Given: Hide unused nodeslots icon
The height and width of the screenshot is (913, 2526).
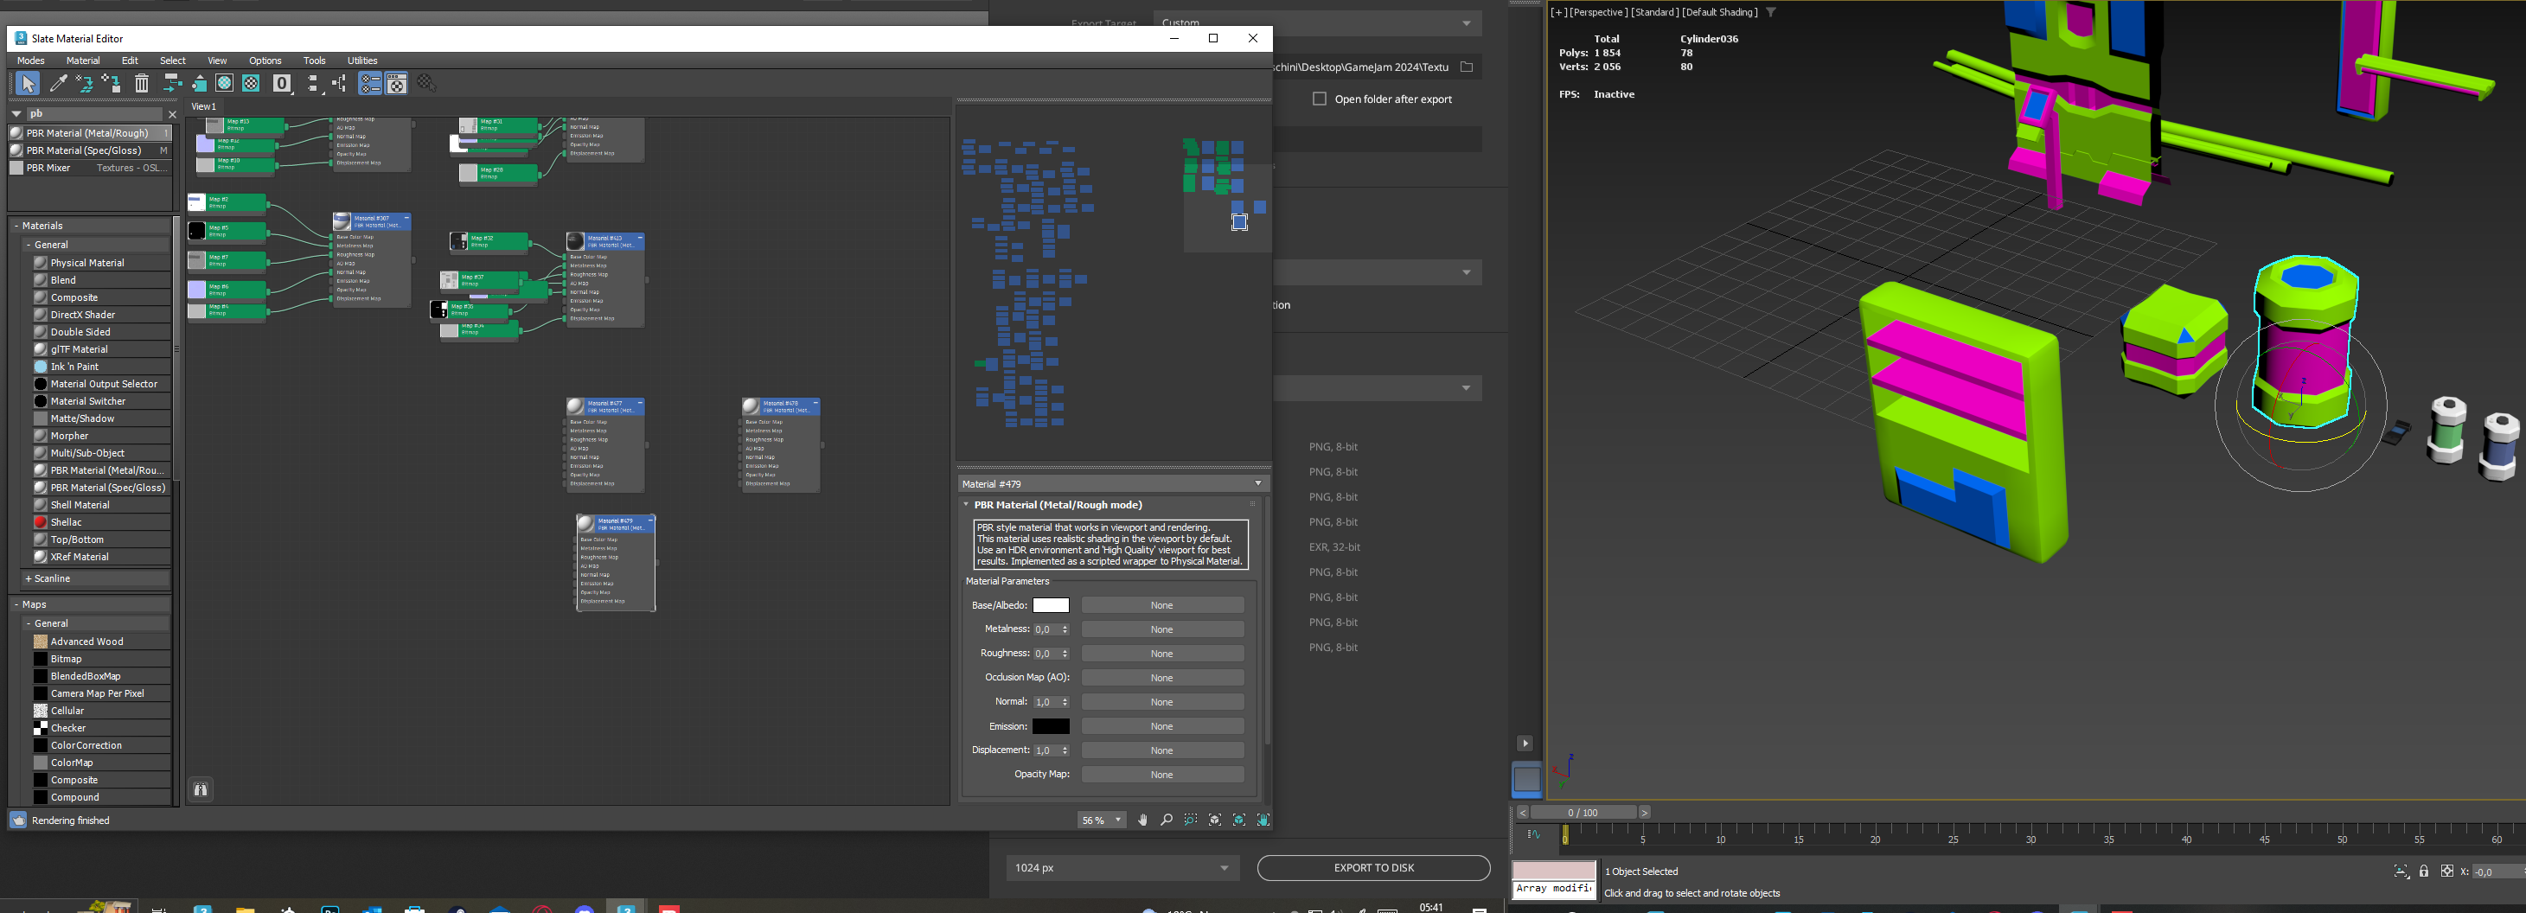Looking at the screenshot, I should point(199,83).
